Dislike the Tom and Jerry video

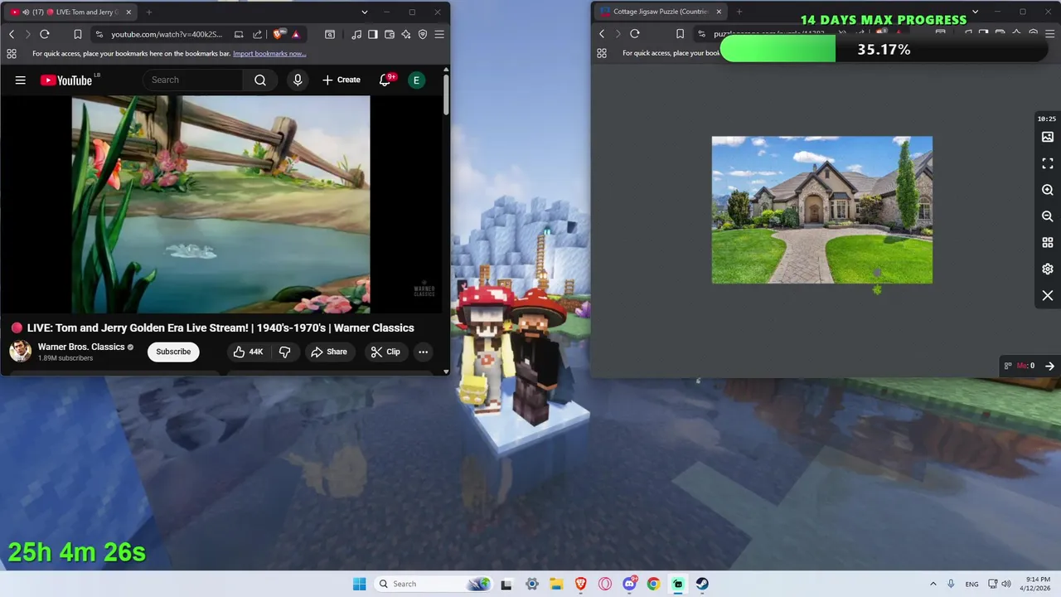[x=284, y=352]
